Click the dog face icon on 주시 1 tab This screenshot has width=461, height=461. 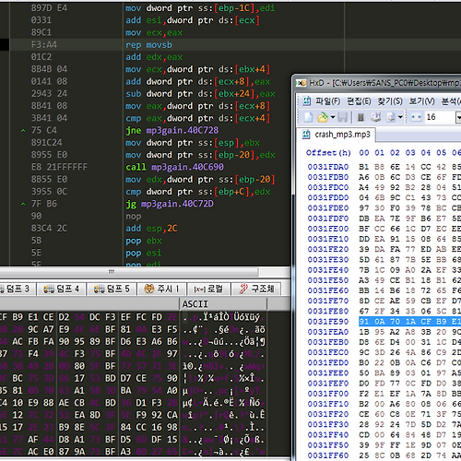click(149, 289)
